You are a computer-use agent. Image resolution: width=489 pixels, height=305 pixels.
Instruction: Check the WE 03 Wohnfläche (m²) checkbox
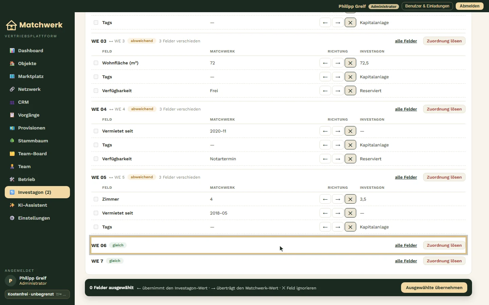tap(96, 63)
